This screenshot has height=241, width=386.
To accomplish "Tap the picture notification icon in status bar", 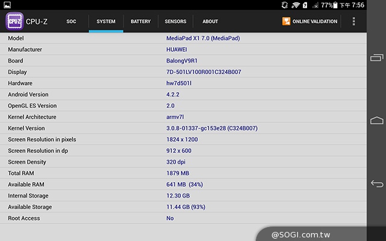I will pyautogui.click(x=7, y=5).
